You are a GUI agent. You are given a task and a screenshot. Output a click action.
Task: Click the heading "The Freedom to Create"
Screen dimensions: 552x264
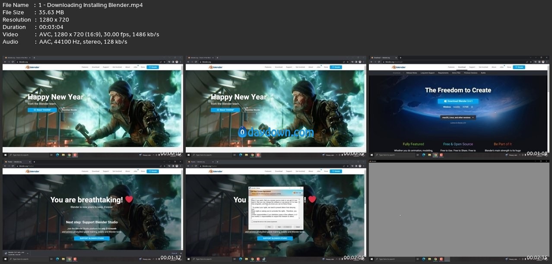pos(458,90)
